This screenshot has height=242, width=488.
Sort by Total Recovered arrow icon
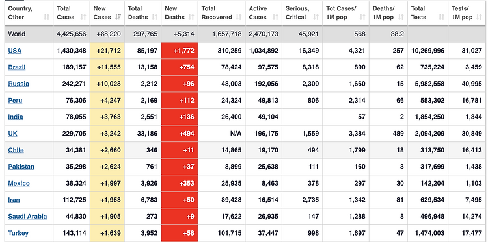[239, 17]
